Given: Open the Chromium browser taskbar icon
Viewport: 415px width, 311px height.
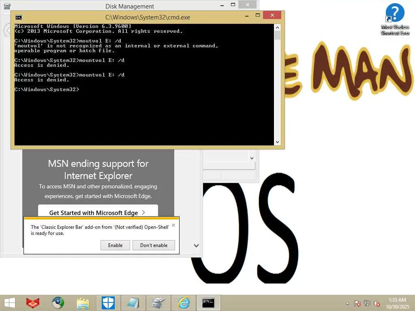Looking at the screenshot, I should (x=58, y=303).
